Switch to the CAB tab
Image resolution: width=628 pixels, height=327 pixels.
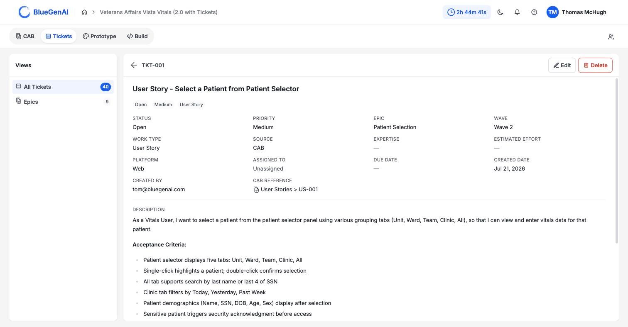click(x=25, y=36)
